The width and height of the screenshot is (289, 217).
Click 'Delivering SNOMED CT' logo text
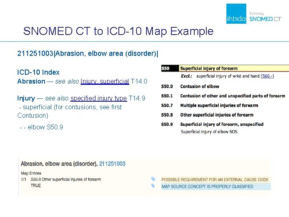click(x=265, y=17)
